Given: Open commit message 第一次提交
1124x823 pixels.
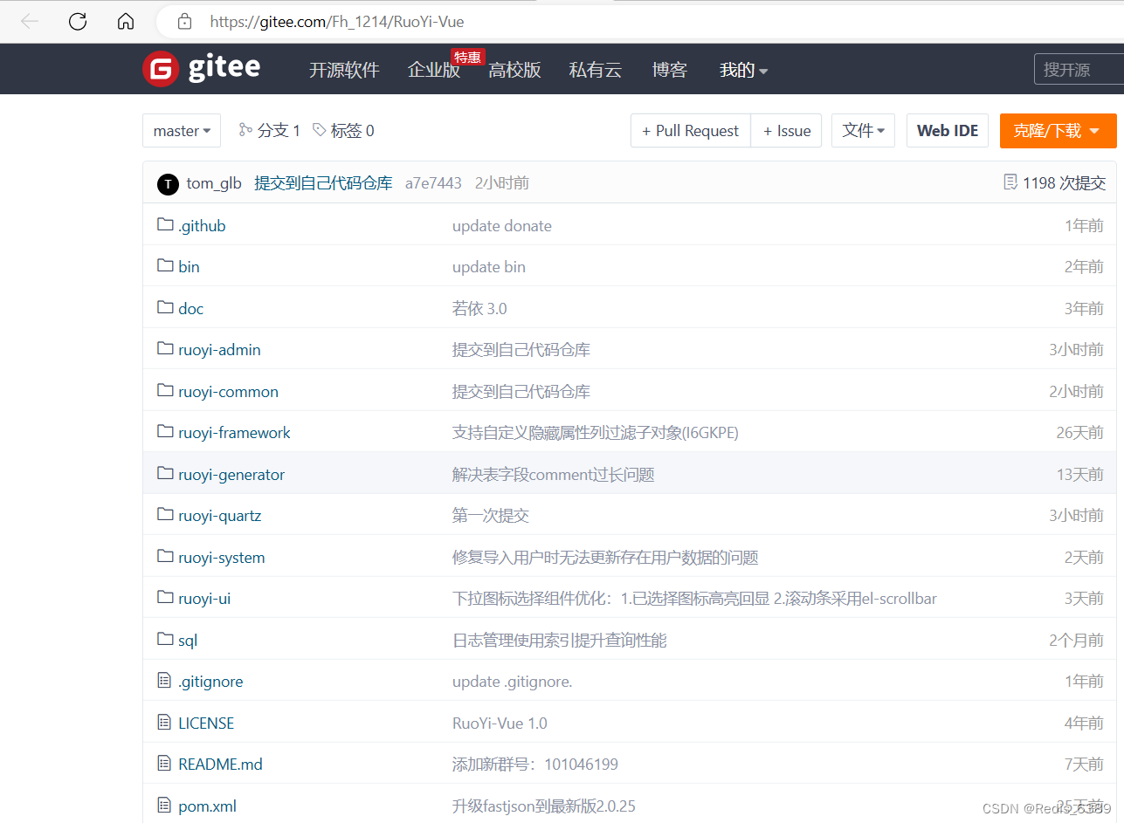Looking at the screenshot, I should (x=491, y=515).
